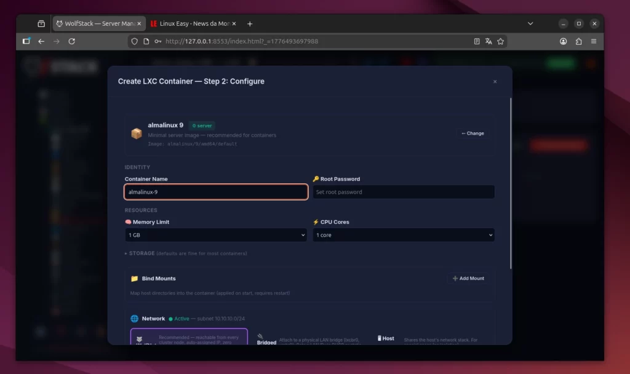Click the shield tracking-protection icon in the address bar
The image size is (630, 374).
(x=135, y=41)
